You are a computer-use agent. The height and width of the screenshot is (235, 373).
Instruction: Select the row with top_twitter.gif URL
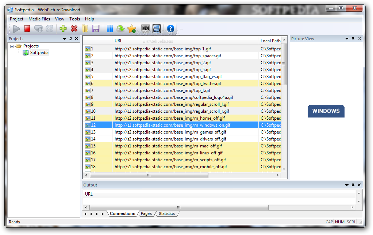pos(182,84)
